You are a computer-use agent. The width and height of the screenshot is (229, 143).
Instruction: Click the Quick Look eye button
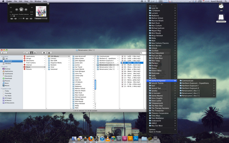click(x=44, y=53)
